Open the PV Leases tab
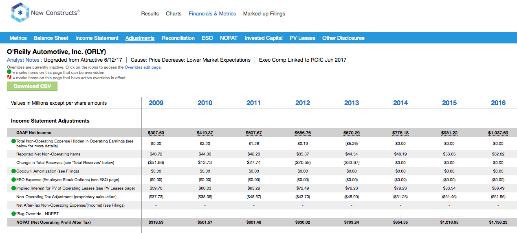Viewport: 517px width, 233px height. (302, 38)
